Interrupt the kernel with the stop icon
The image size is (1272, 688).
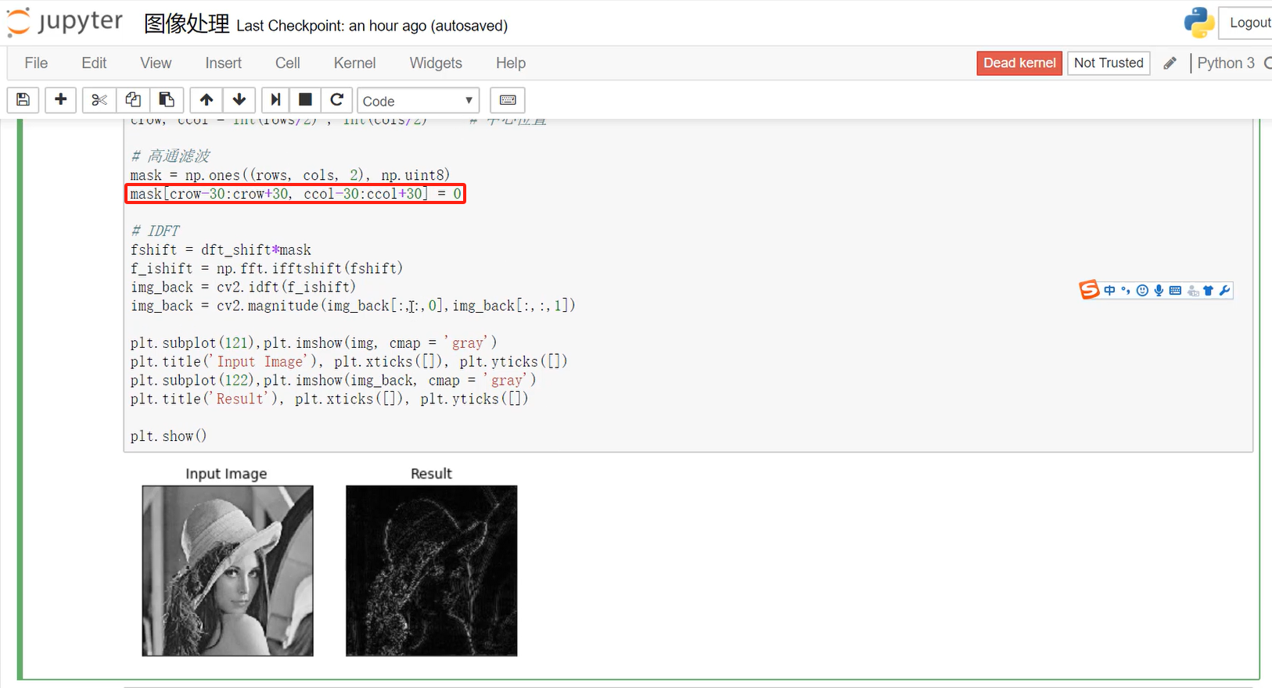306,100
